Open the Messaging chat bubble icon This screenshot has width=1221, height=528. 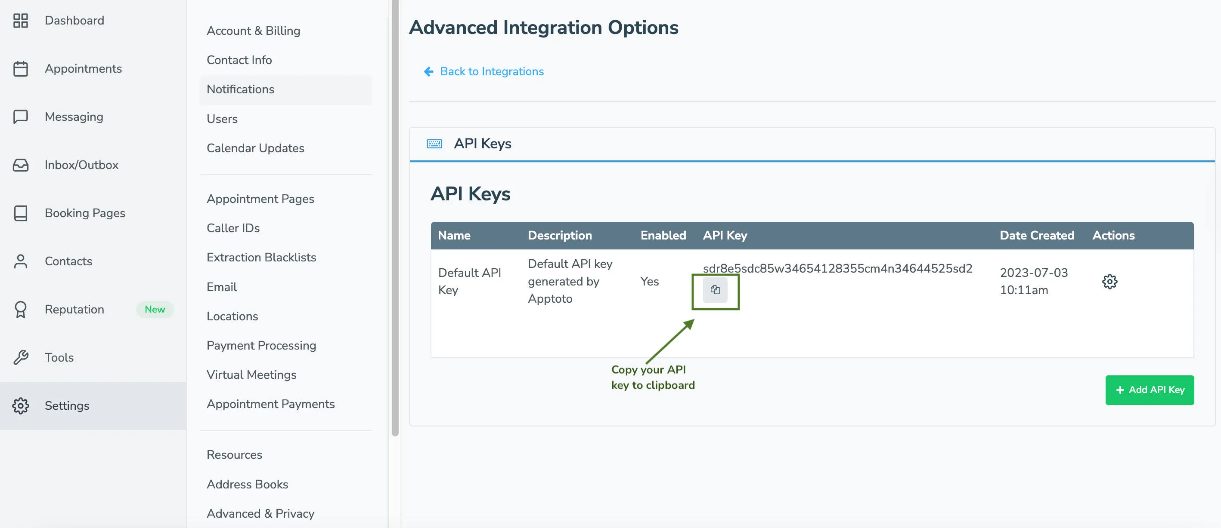click(20, 117)
